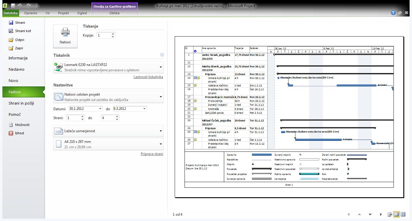412x221 pixels.
Task: Switch to the Ogled ribbon tab
Action: pos(82,13)
